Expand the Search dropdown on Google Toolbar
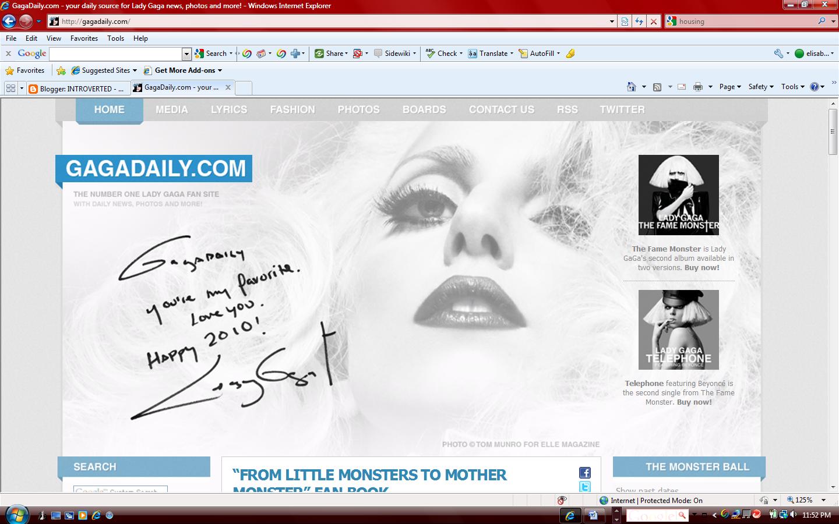839x524 pixels. pyautogui.click(x=231, y=53)
